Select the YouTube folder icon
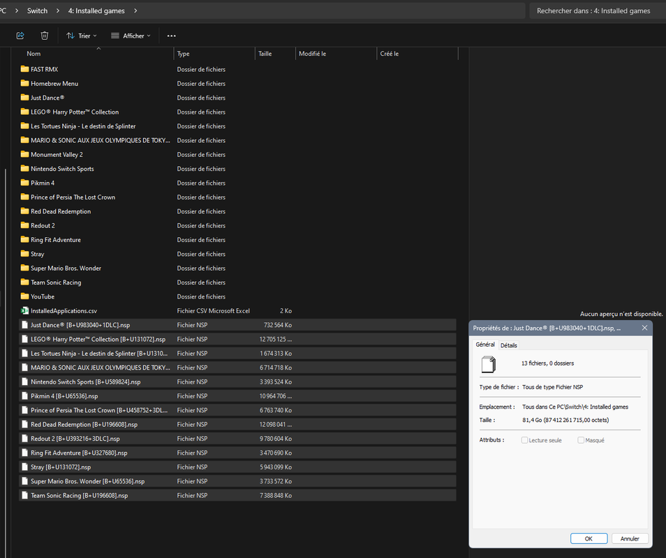666x558 pixels. pyautogui.click(x=24, y=296)
